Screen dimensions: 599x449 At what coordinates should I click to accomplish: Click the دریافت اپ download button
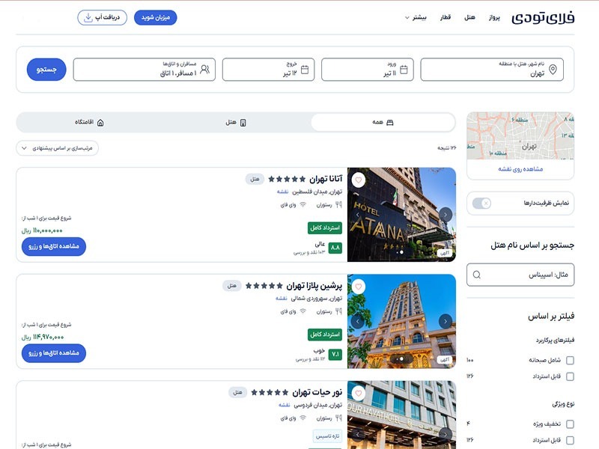[x=102, y=17]
